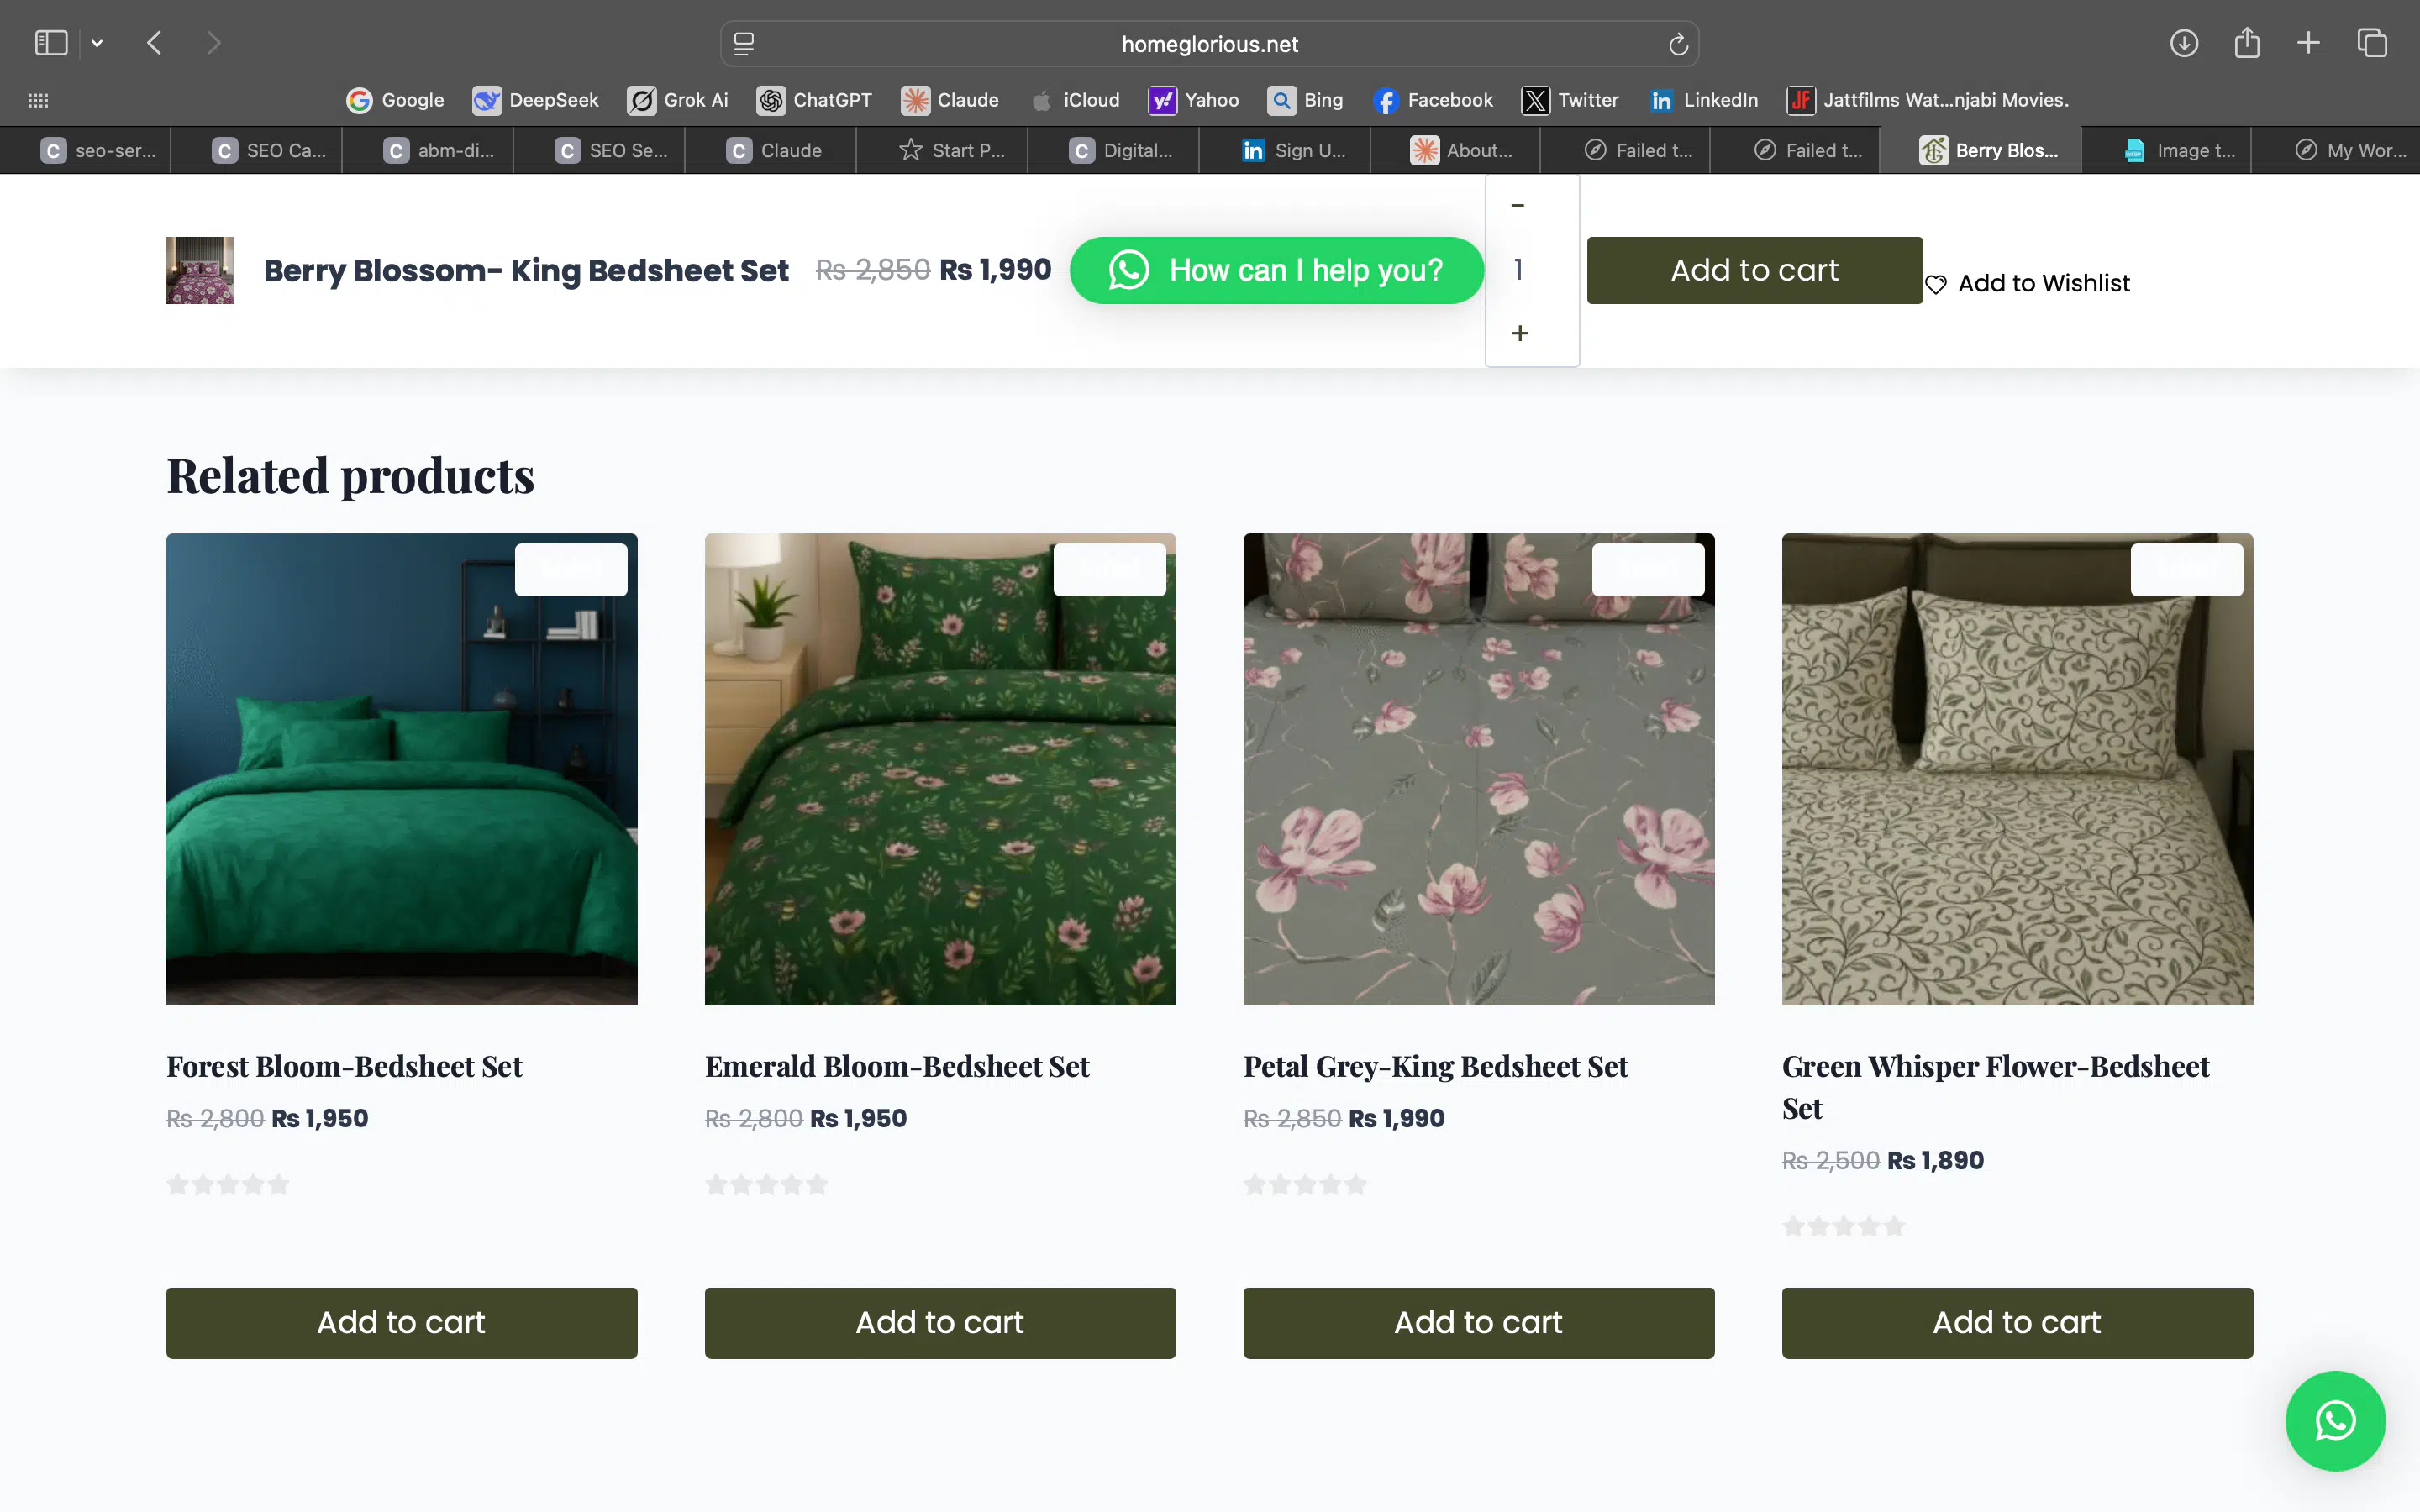Click the homeglorious.net address bar
Viewport: 2420px width, 1512px height.
(x=1209, y=44)
